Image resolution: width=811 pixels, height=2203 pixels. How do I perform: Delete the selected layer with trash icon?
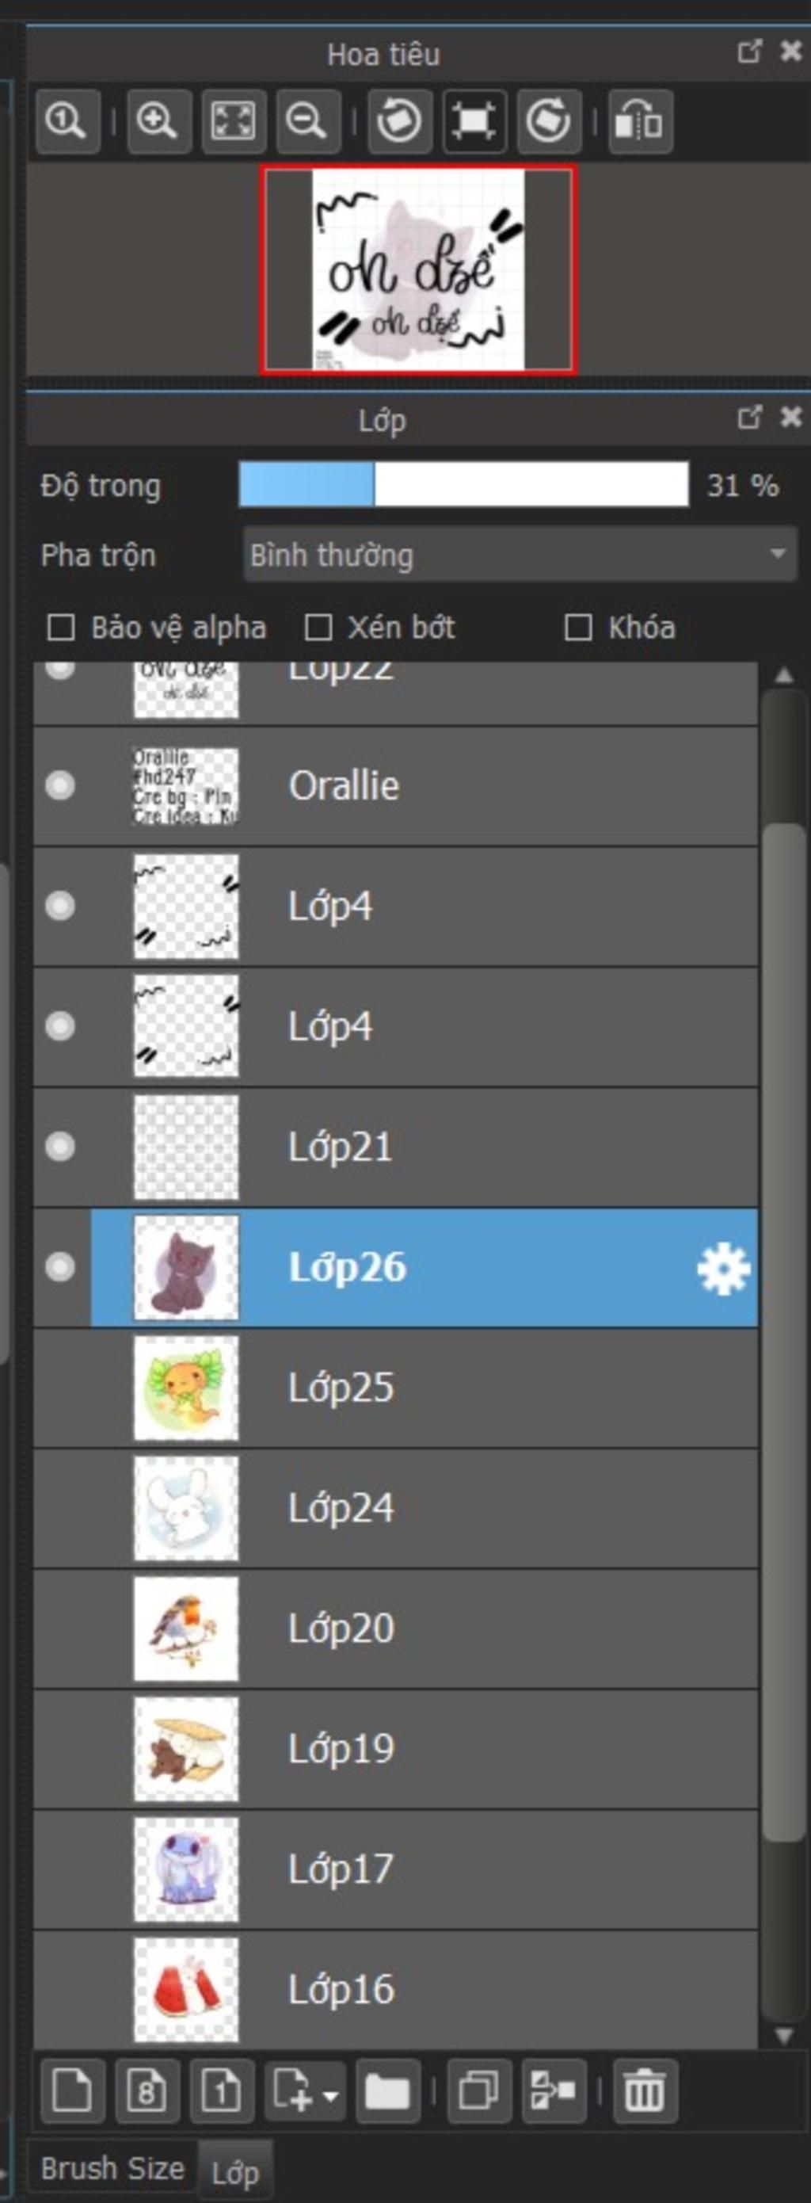(x=645, y=2091)
